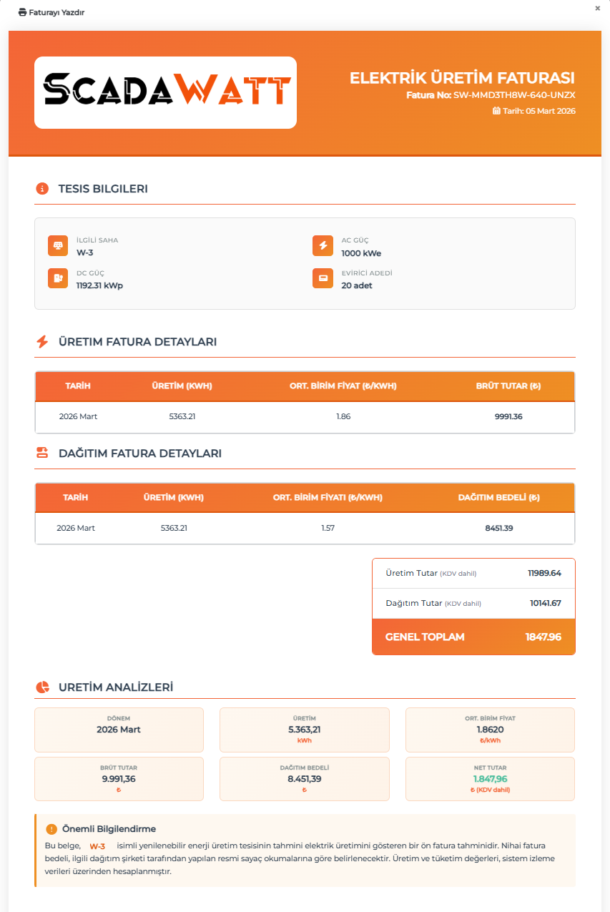Click the Dönem 2026 Mart card
Viewport: 610px width, 912px height.
tap(119, 729)
